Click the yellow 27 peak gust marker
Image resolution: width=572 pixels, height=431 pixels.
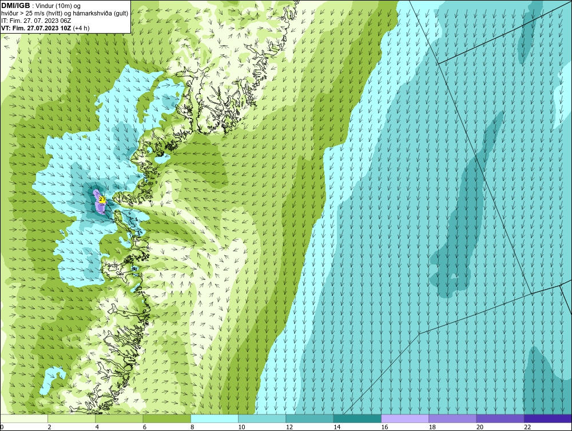click(x=102, y=200)
